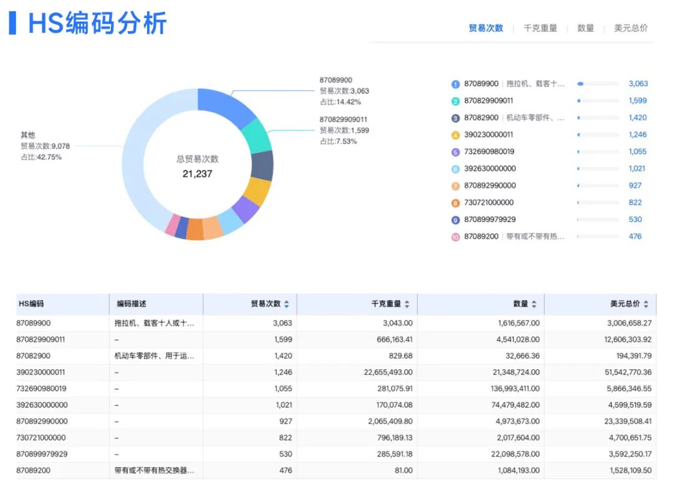Select the purple 732690980019 donut segment
This screenshot has width=673, height=487.
click(x=246, y=209)
